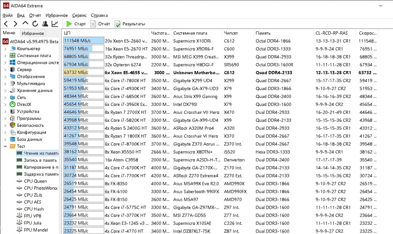Click Supermicro X10DRi motherboard cell
Image resolution: width=393 pixels, height=234 pixels.
click(192, 41)
